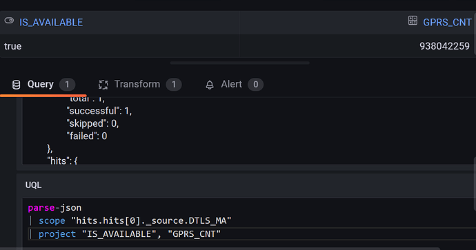The height and width of the screenshot is (250, 476).
Task: Click the scope line in the UQL editor
Action: coord(135,220)
